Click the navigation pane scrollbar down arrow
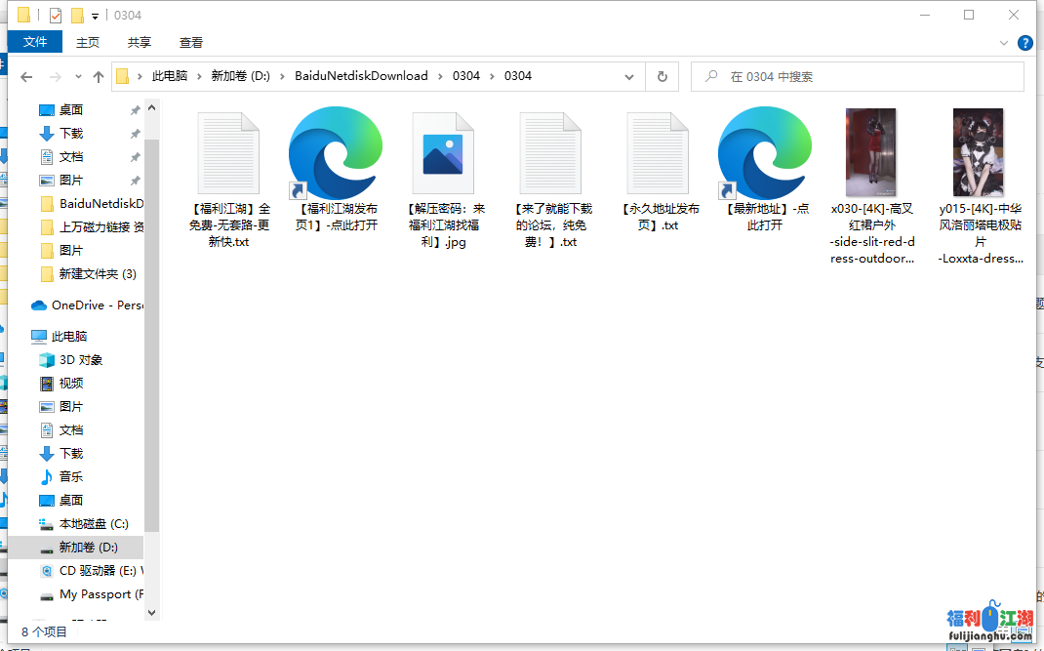Screen dimensions: 1044x651 tap(151, 612)
